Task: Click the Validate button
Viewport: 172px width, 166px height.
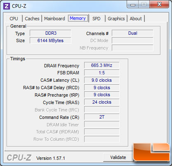Action: click(x=118, y=157)
